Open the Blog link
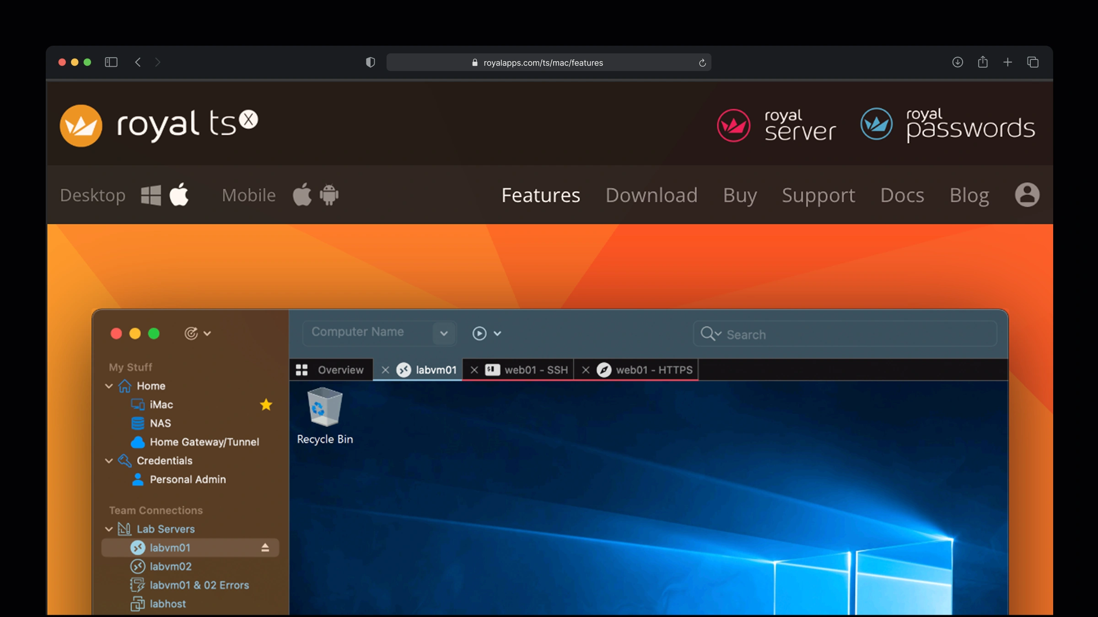This screenshot has width=1098, height=617. (969, 196)
